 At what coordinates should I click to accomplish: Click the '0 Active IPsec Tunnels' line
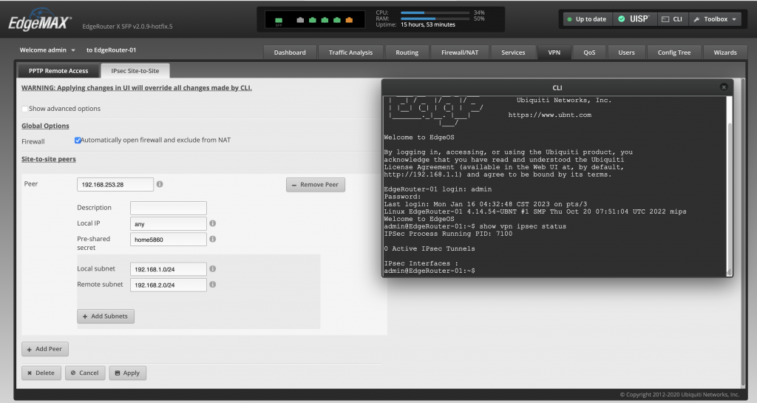tap(430, 248)
